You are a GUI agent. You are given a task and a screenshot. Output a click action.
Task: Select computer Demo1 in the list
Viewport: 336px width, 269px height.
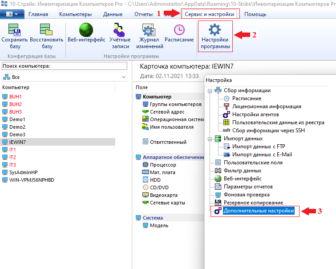(x=17, y=119)
